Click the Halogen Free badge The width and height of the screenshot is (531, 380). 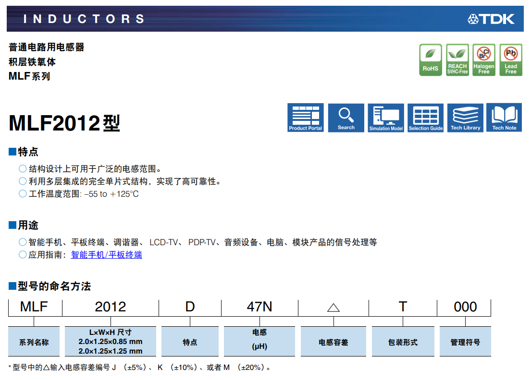(484, 60)
